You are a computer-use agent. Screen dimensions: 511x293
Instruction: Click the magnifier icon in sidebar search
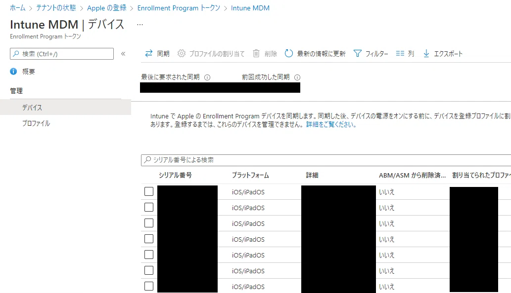[16, 54]
